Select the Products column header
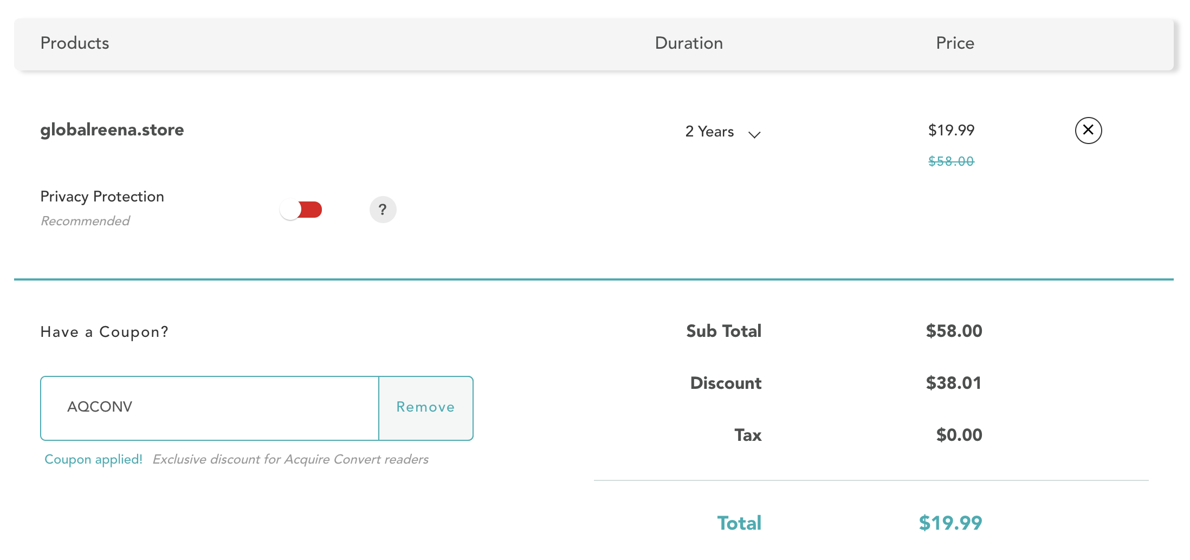This screenshot has width=1190, height=560. coord(75,43)
